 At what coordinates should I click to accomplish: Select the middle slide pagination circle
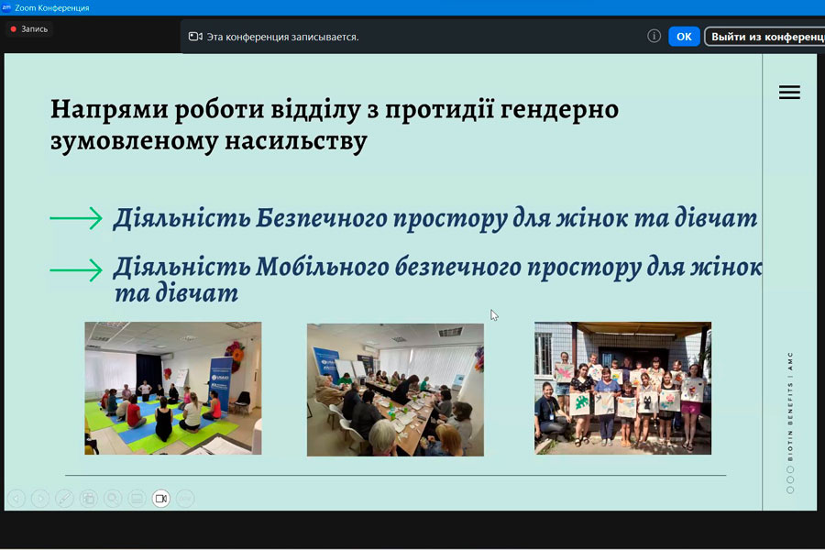click(x=790, y=479)
